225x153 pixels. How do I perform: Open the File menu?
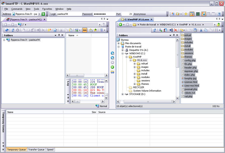coord(6,9)
